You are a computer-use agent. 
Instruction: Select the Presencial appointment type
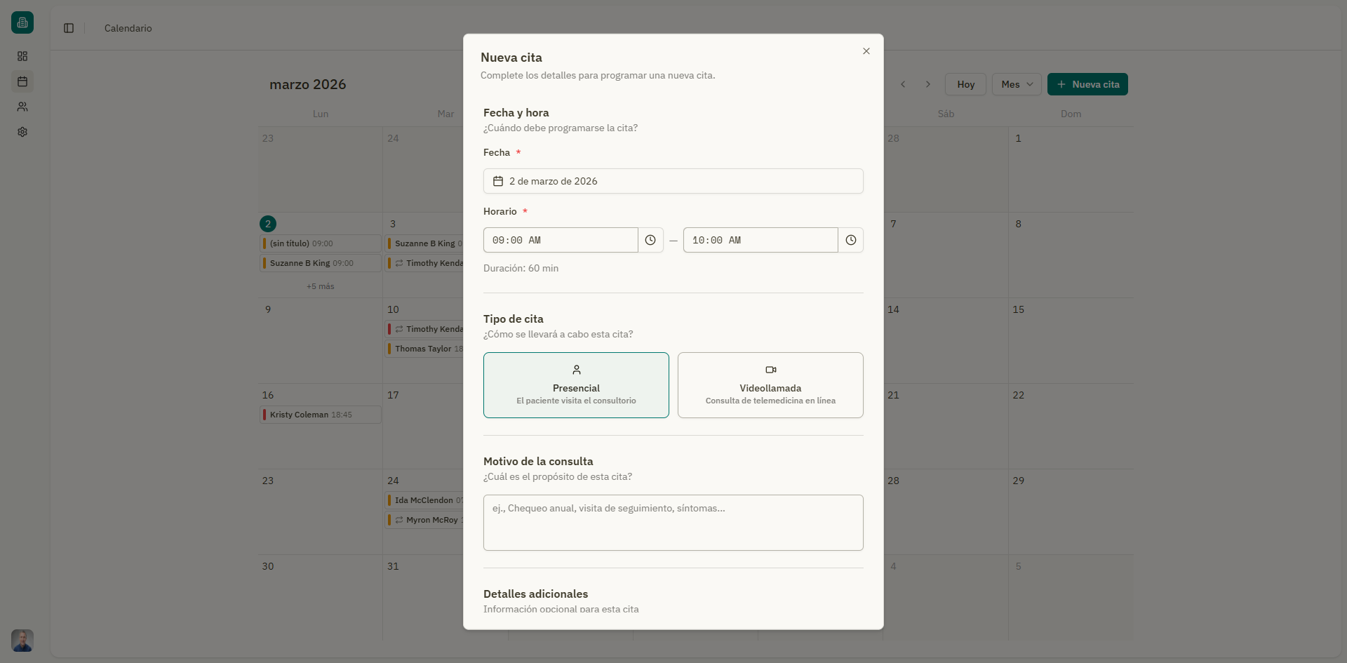coord(575,384)
